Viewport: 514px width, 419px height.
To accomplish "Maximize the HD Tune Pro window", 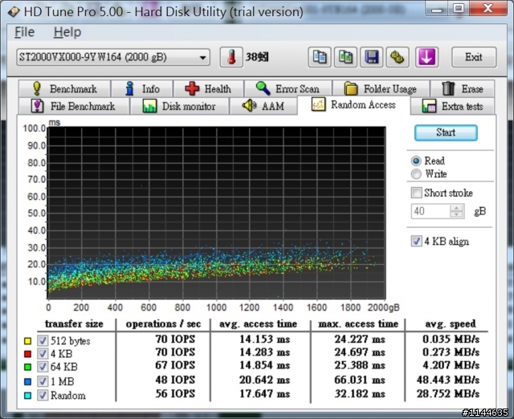I will tap(459, 9).
